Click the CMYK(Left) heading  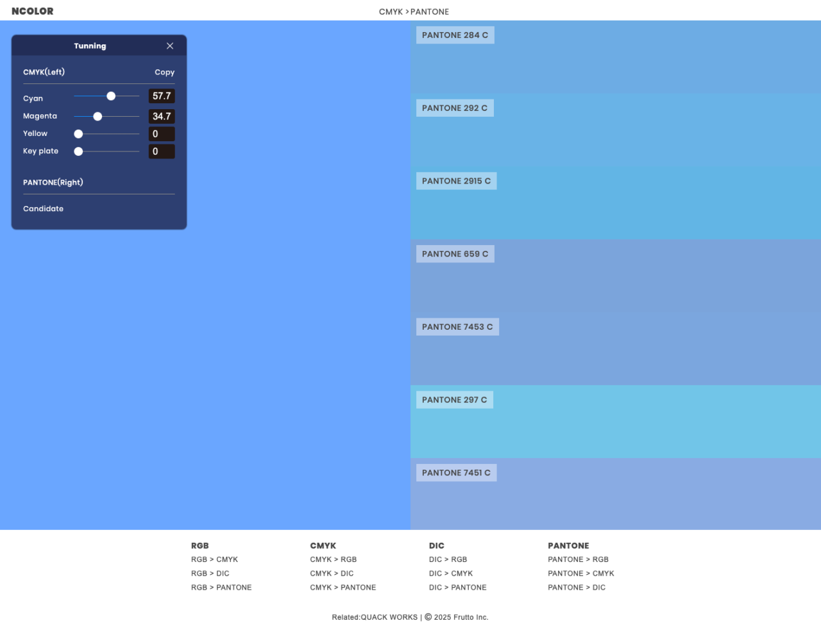pyautogui.click(x=44, y=72)
